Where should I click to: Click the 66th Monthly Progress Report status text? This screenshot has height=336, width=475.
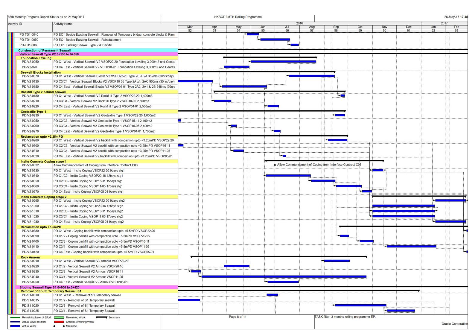pyautogui.click(x=46, y=17)
